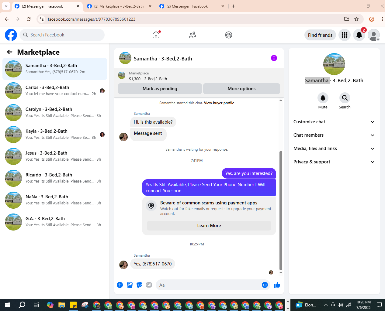Open Kayla 3-Bed,2-Bath conversation
Viewport: 385px width, 311px height.
[55, 135]
